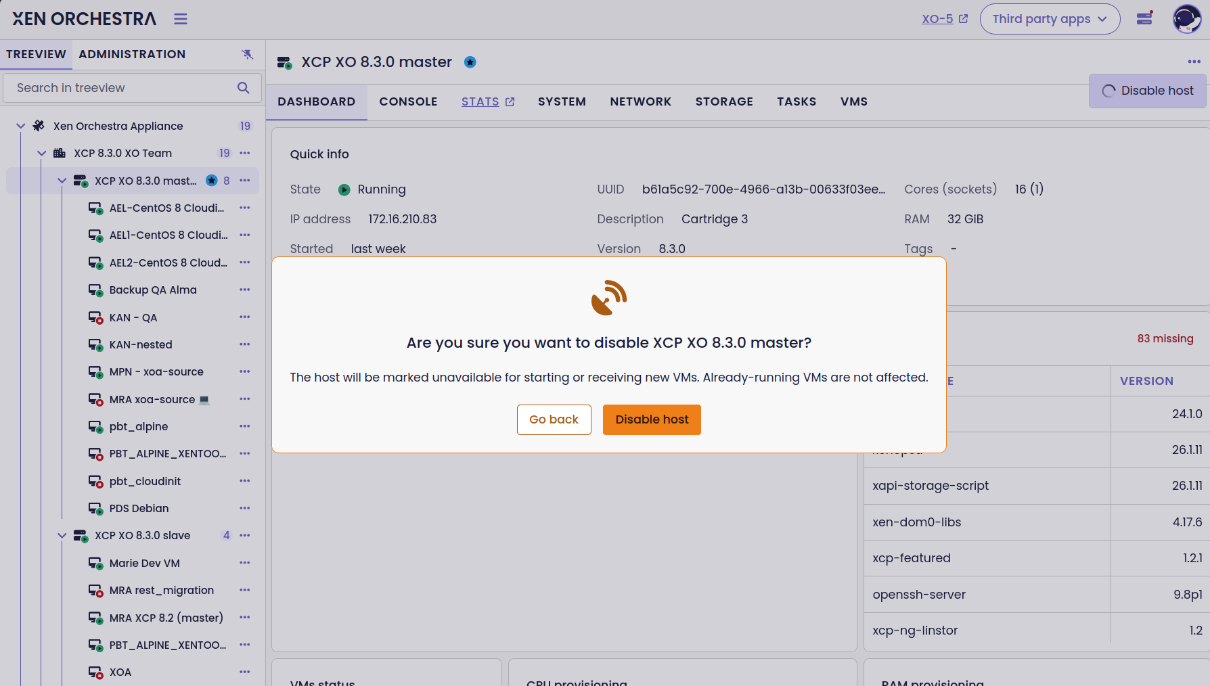
Task: Open options for KAN-nested VM
Action: tap(245, 344)
